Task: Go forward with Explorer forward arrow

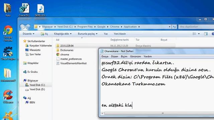Action: [x=28, y=27]
